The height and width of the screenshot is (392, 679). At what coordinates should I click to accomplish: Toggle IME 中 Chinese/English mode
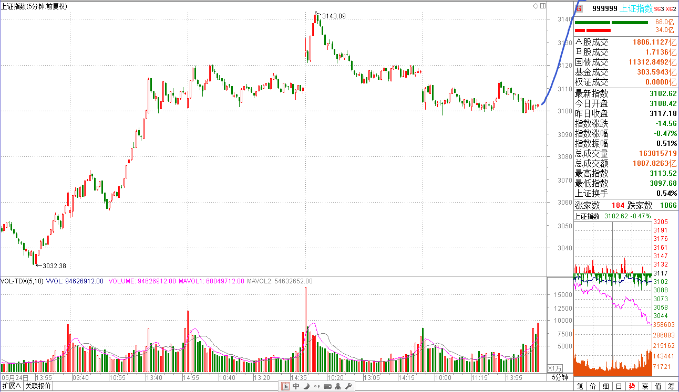click(296, 387)
